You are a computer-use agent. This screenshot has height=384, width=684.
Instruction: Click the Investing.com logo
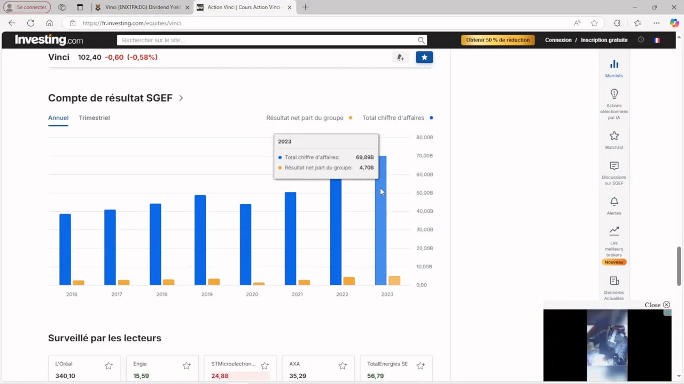tap(49, 40)
